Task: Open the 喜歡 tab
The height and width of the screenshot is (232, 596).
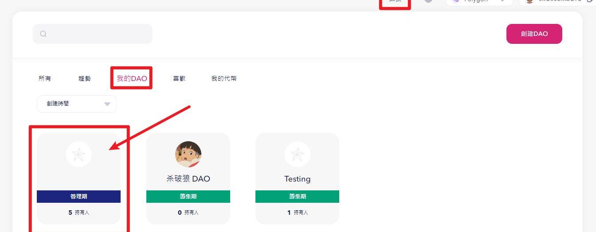Action: (179, 79)
